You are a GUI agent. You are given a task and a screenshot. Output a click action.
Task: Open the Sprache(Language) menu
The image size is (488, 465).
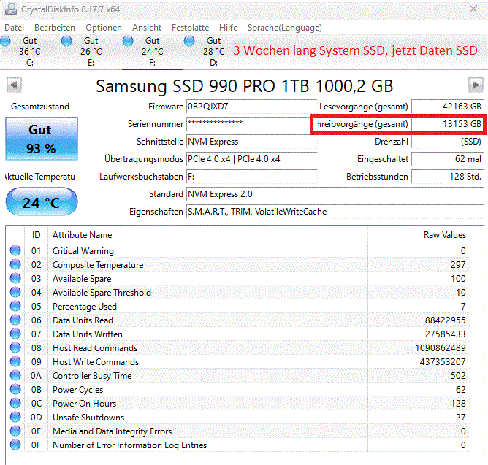click(285, 28)
